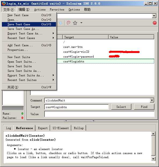Minimize the Selenium IDE window

click(x=146, y=3)
